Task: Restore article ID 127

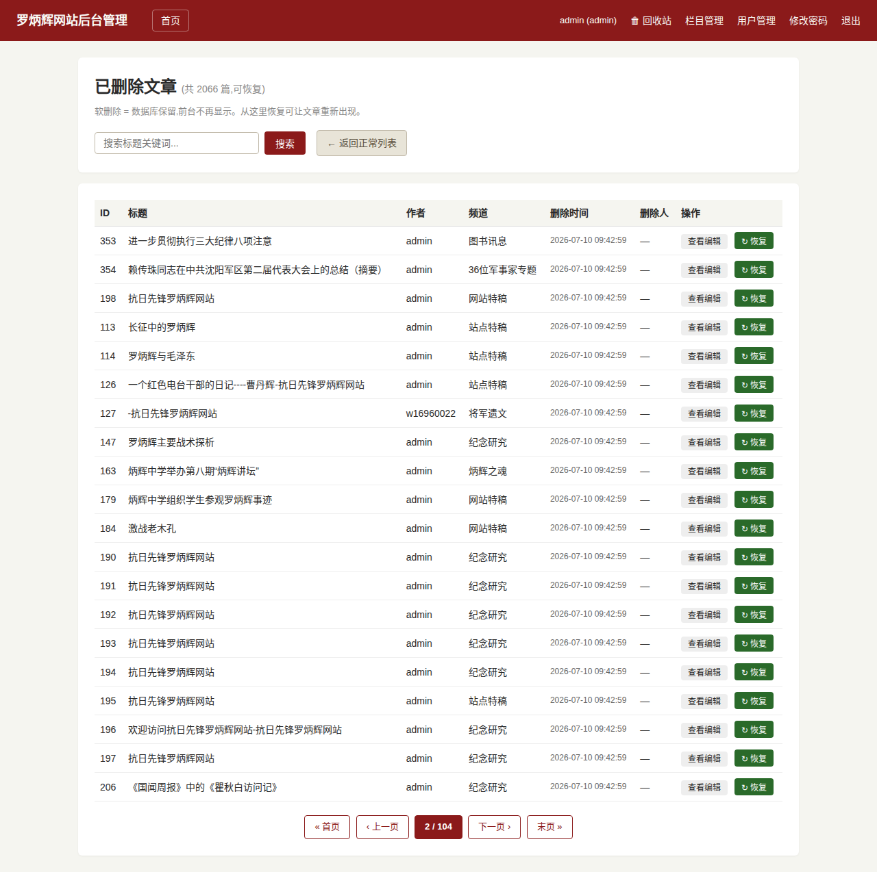Action: pyautogui.click(x=754, y=413)
